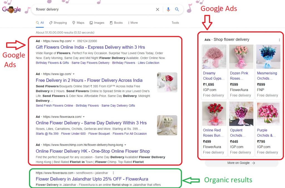The width and height of the screenshot is (285, 188).
Task: Click phone number 092124 22000 in fnp ad
Action: pyautogui.click(x=87, y=41)
